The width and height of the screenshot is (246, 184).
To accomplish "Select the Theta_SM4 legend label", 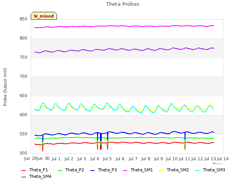I will point(40,176).
